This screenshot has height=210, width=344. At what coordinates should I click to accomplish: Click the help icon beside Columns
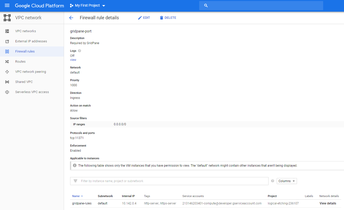[x=273, y=181]
